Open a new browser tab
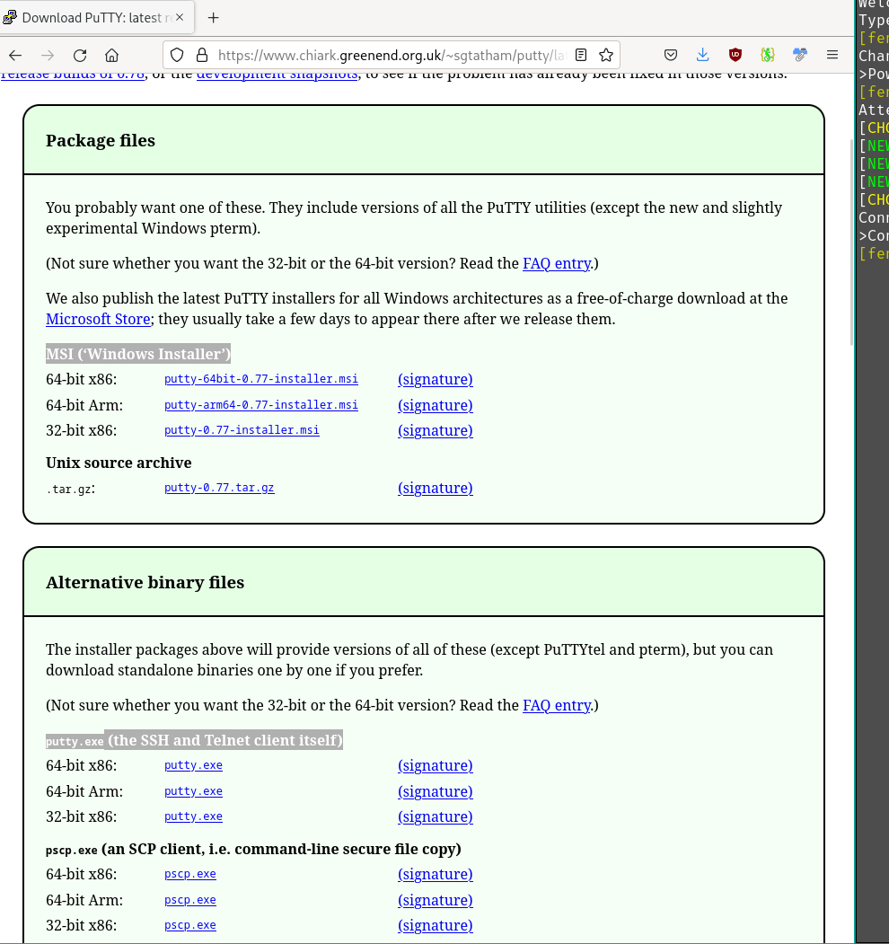Viewport: 889px width, 944px height. [x=213, y=18]
